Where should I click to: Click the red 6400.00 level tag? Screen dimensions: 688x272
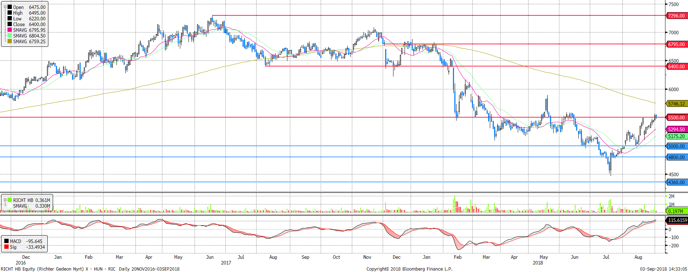click(x=677, y=66)
